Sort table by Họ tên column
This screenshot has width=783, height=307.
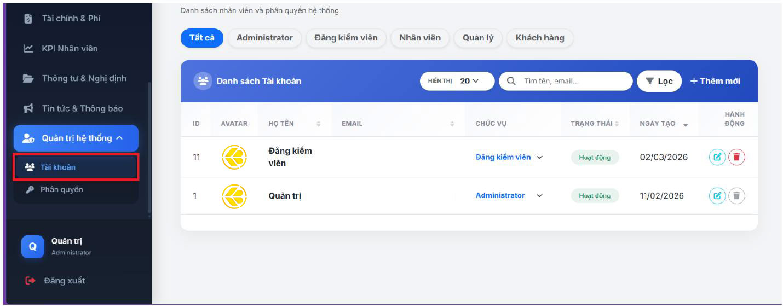pos(295,124)
